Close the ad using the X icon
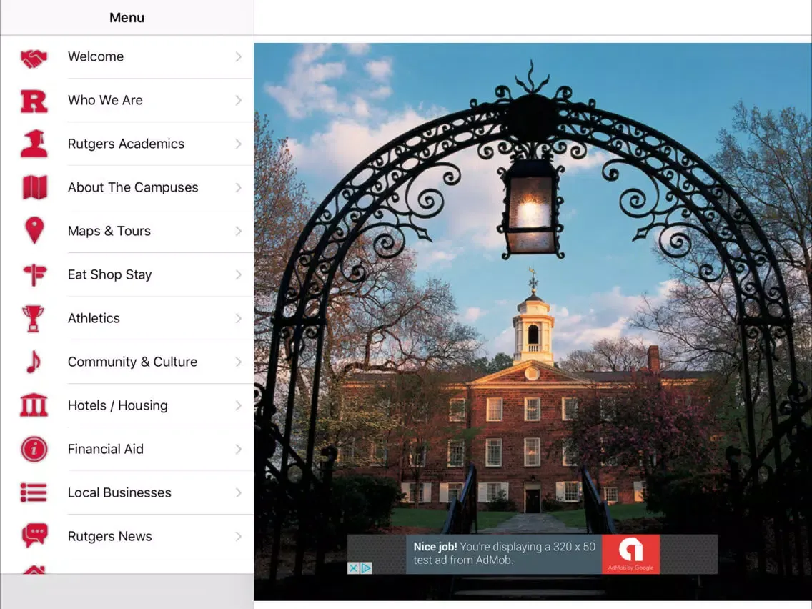This screenshot has height=609, width=812. click(353, 568)
